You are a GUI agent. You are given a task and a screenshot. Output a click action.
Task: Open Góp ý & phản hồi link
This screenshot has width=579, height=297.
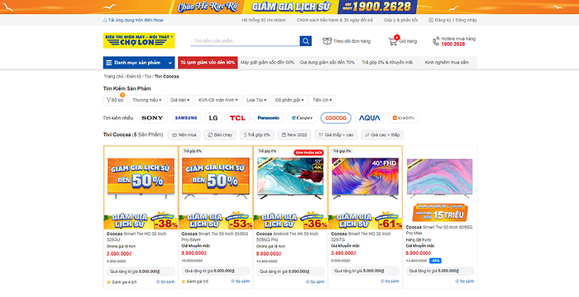400,21
